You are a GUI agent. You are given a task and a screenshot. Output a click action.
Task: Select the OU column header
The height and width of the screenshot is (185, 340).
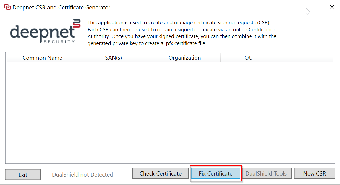click(x=248, y=58)
